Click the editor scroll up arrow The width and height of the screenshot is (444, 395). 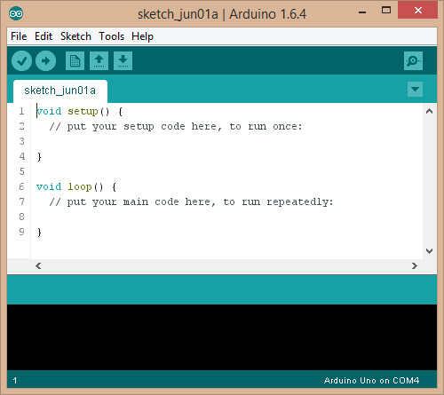click(x=430, y=111)
